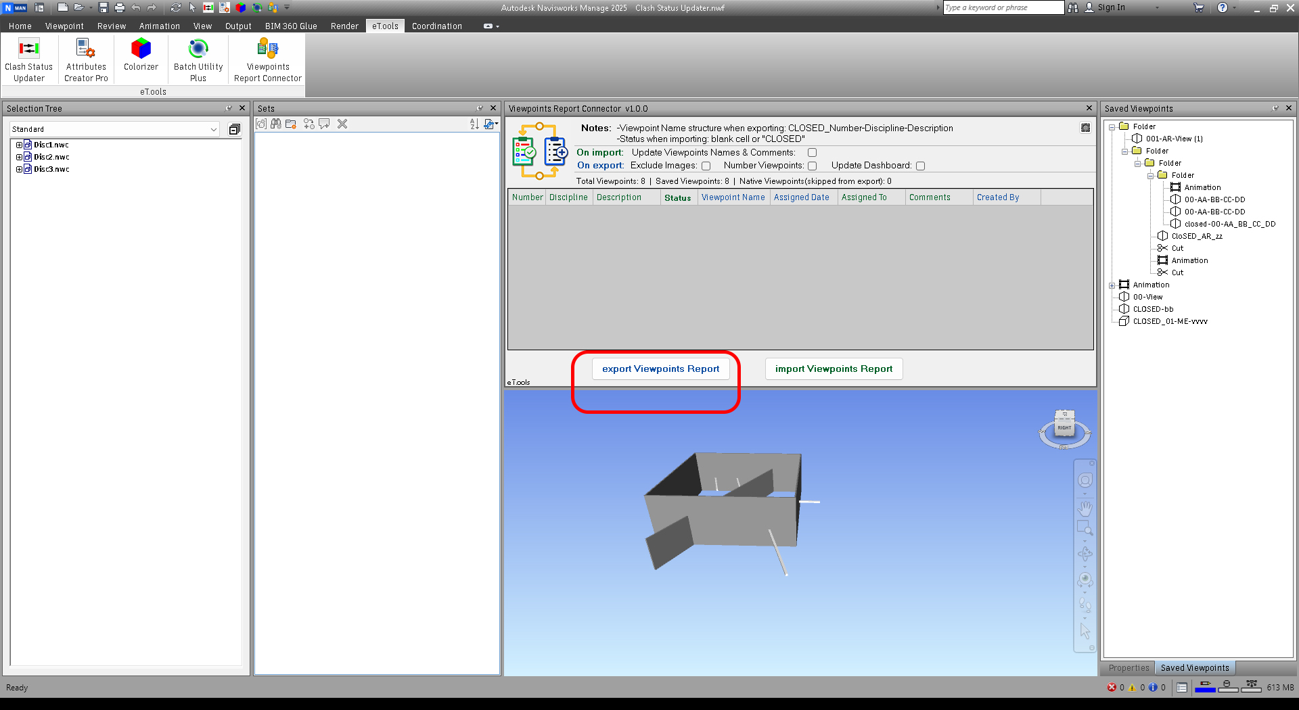Select the Walk footsteps tool in navigation bar
Viewport: 1299px width, 710px height.
pos(1085,605)
